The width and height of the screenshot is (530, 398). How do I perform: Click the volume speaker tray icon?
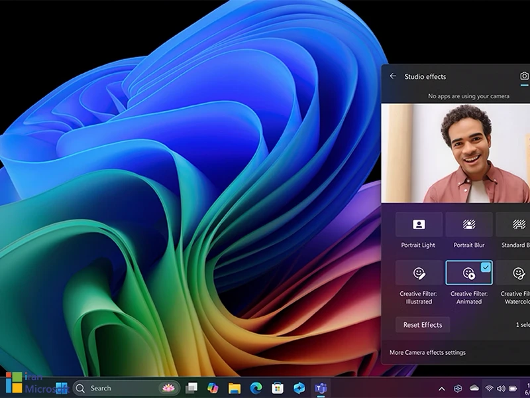(x=501, y=389)
